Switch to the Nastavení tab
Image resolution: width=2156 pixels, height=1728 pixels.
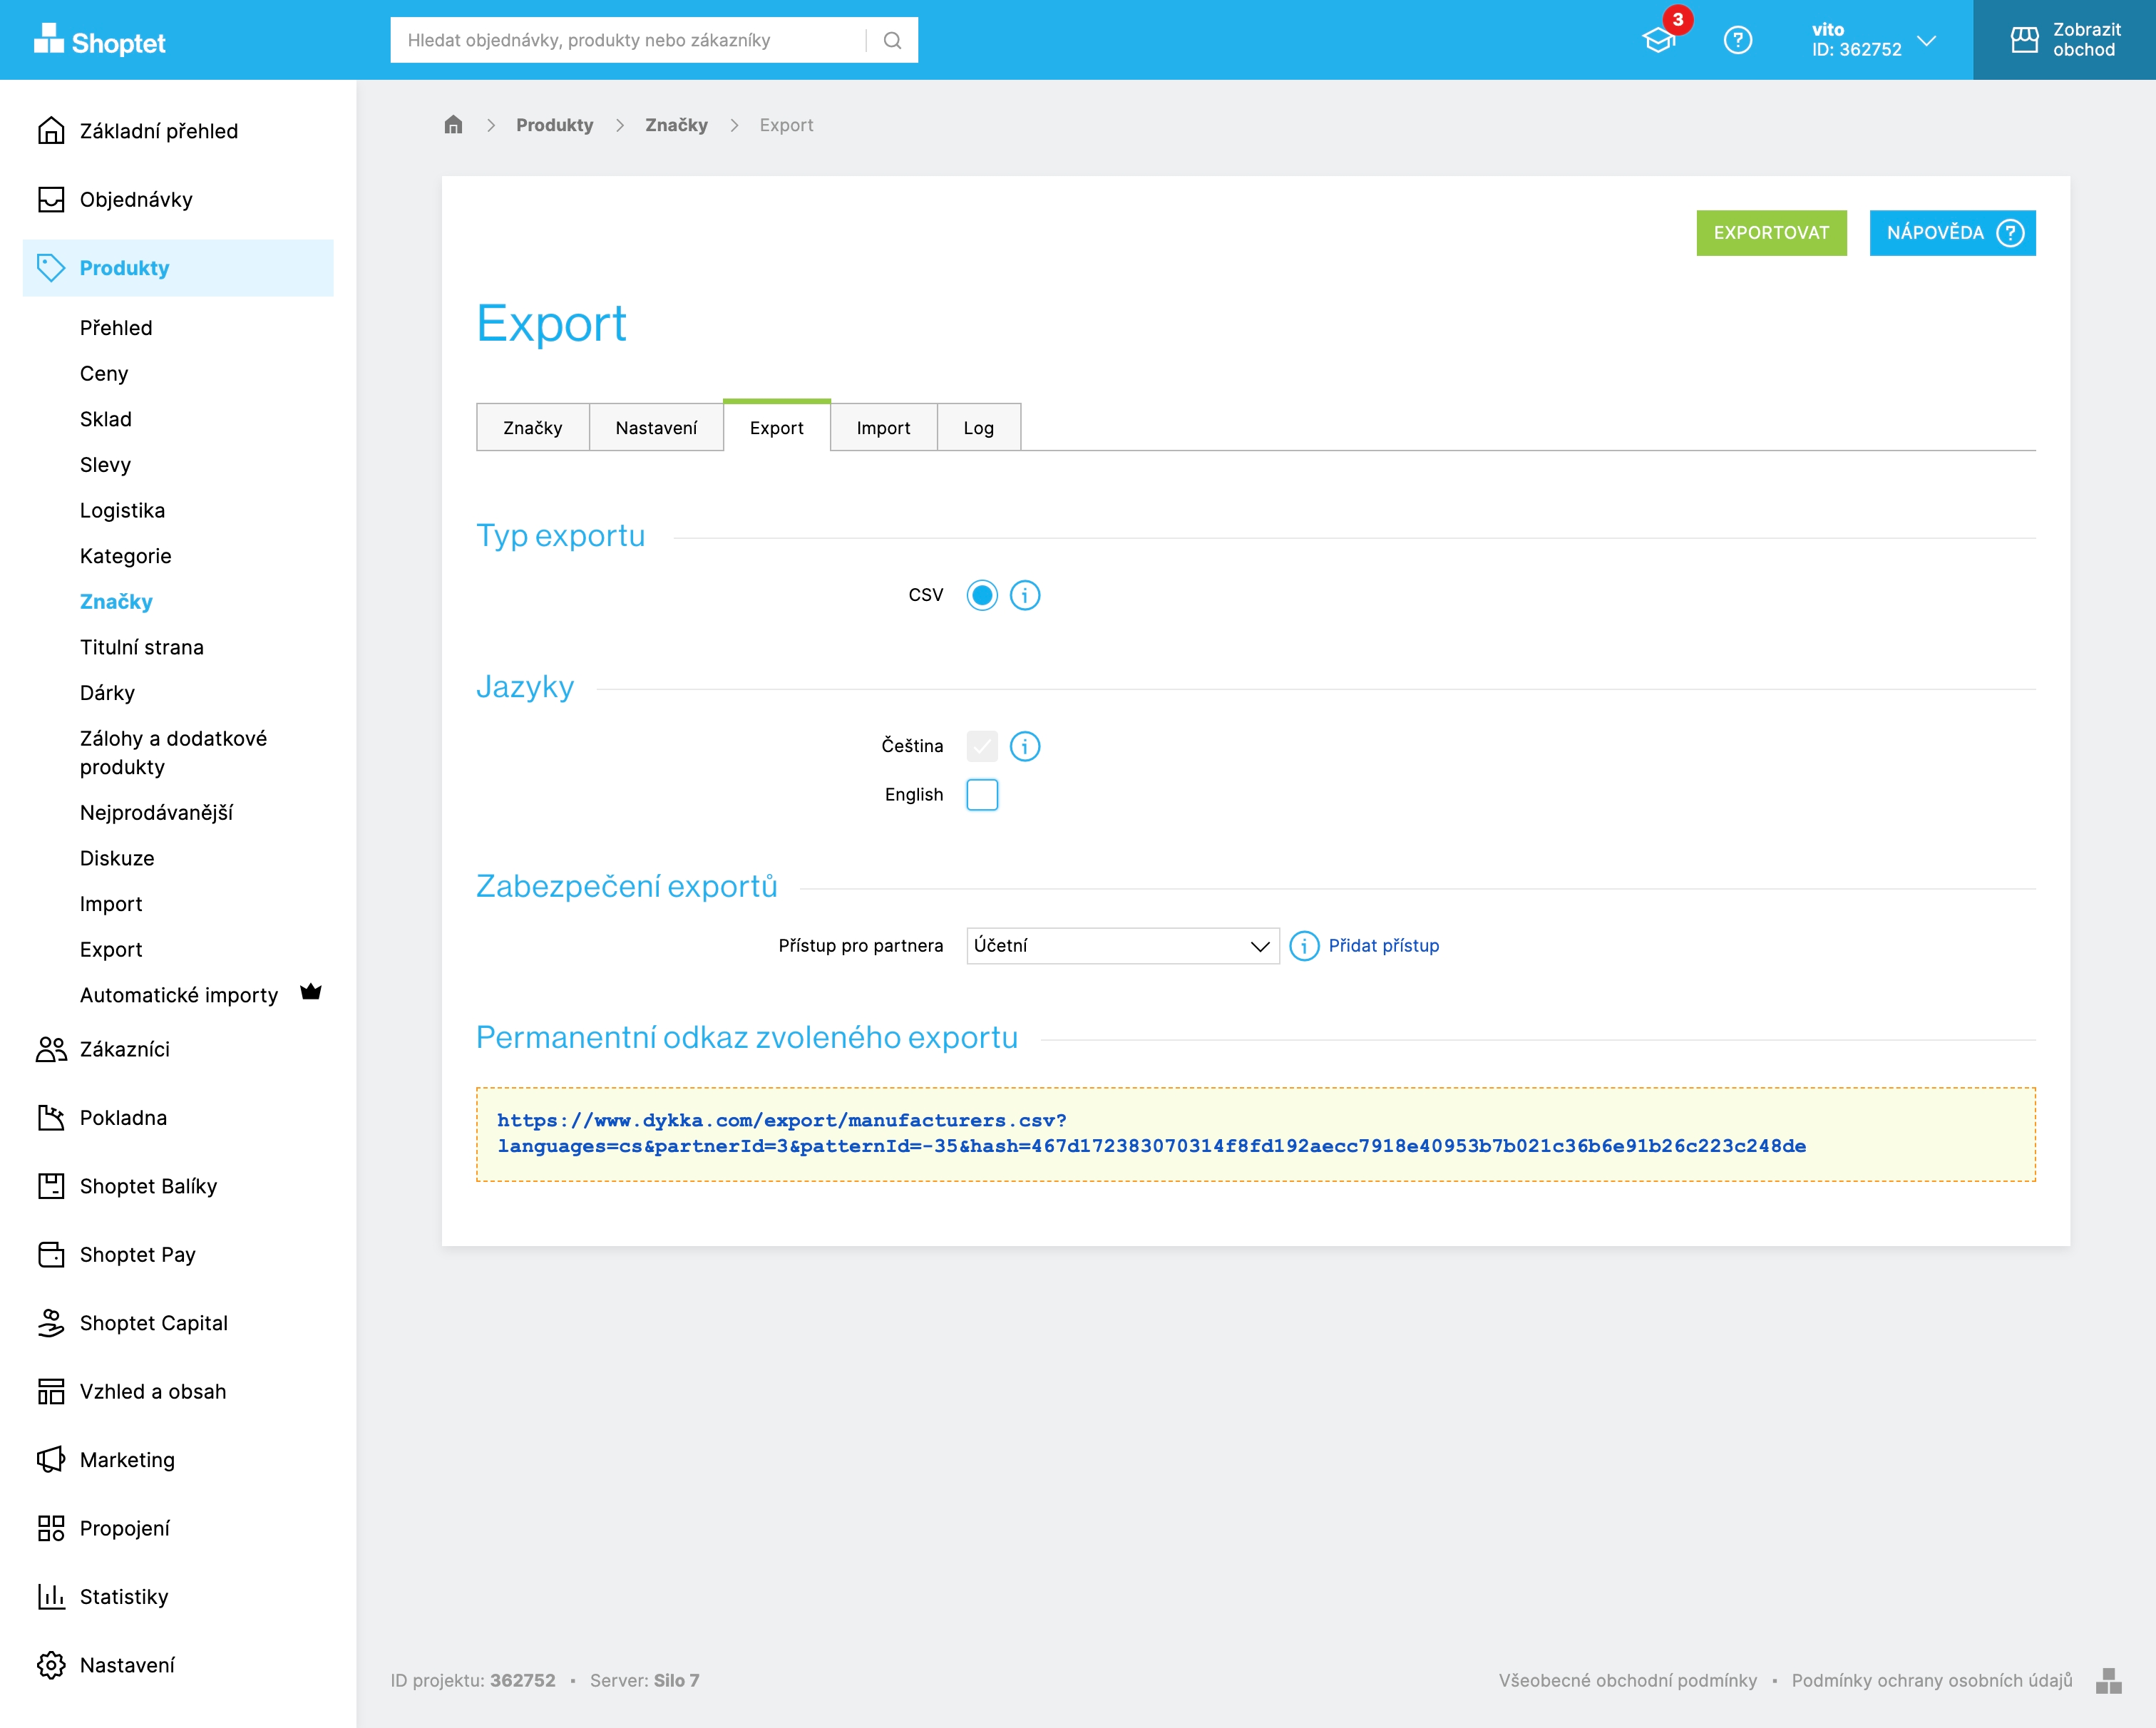point(656,428)
